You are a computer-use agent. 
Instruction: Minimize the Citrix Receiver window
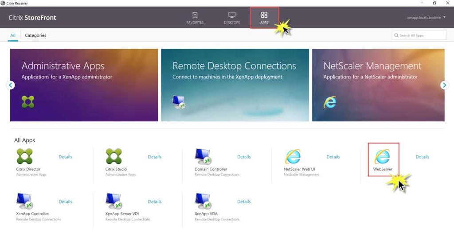[422, 3]
